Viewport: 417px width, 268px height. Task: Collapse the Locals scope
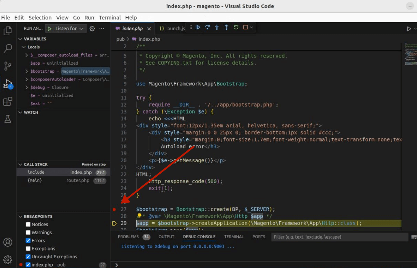click(24, 47)
